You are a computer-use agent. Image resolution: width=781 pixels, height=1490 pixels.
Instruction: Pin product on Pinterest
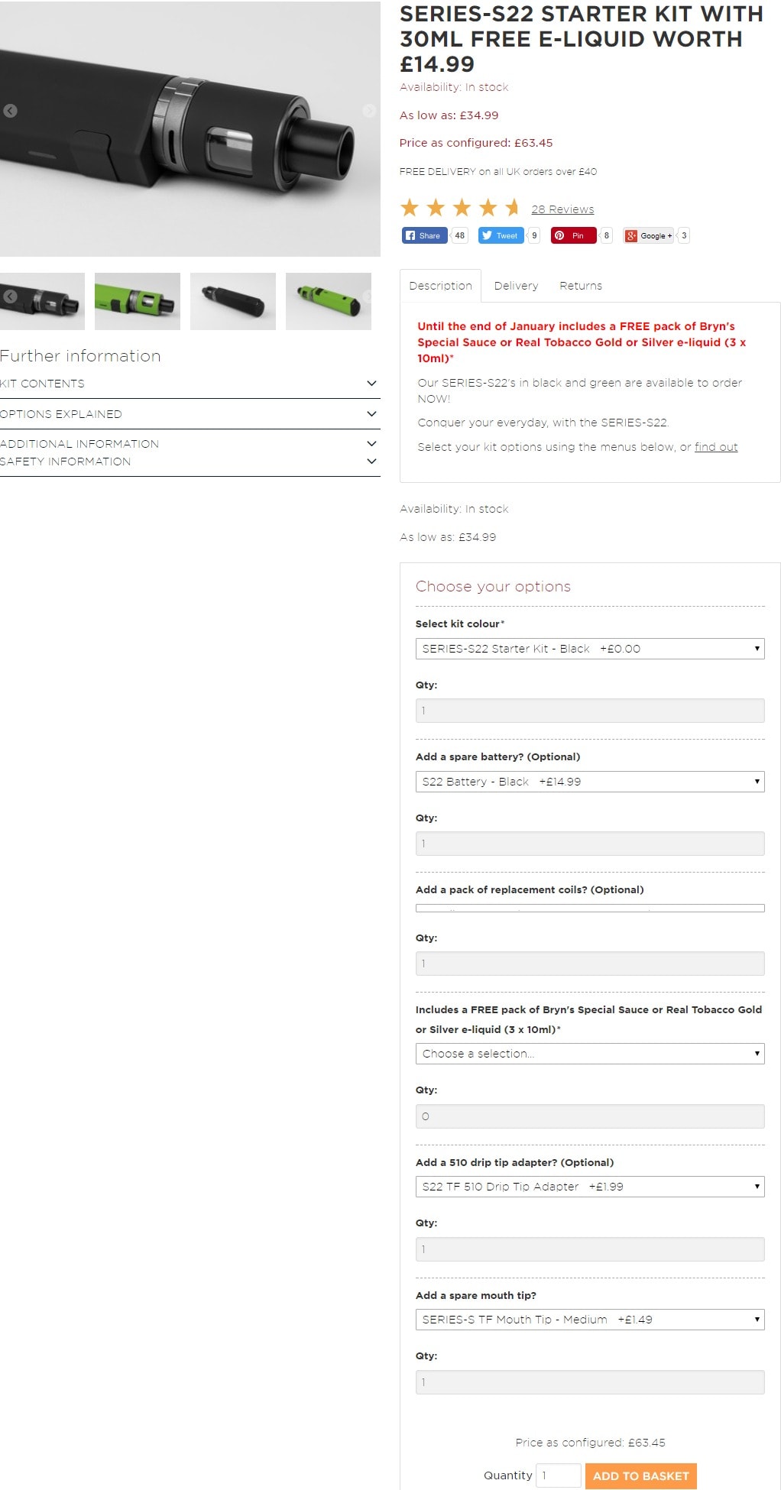pos(573,235)
